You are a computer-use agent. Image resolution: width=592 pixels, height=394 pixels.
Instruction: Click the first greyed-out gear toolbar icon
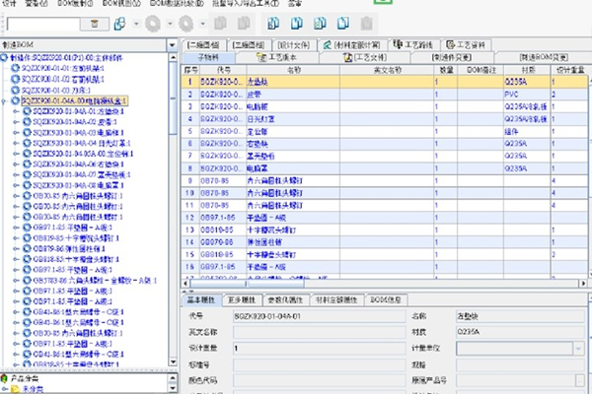pos(153,24)
